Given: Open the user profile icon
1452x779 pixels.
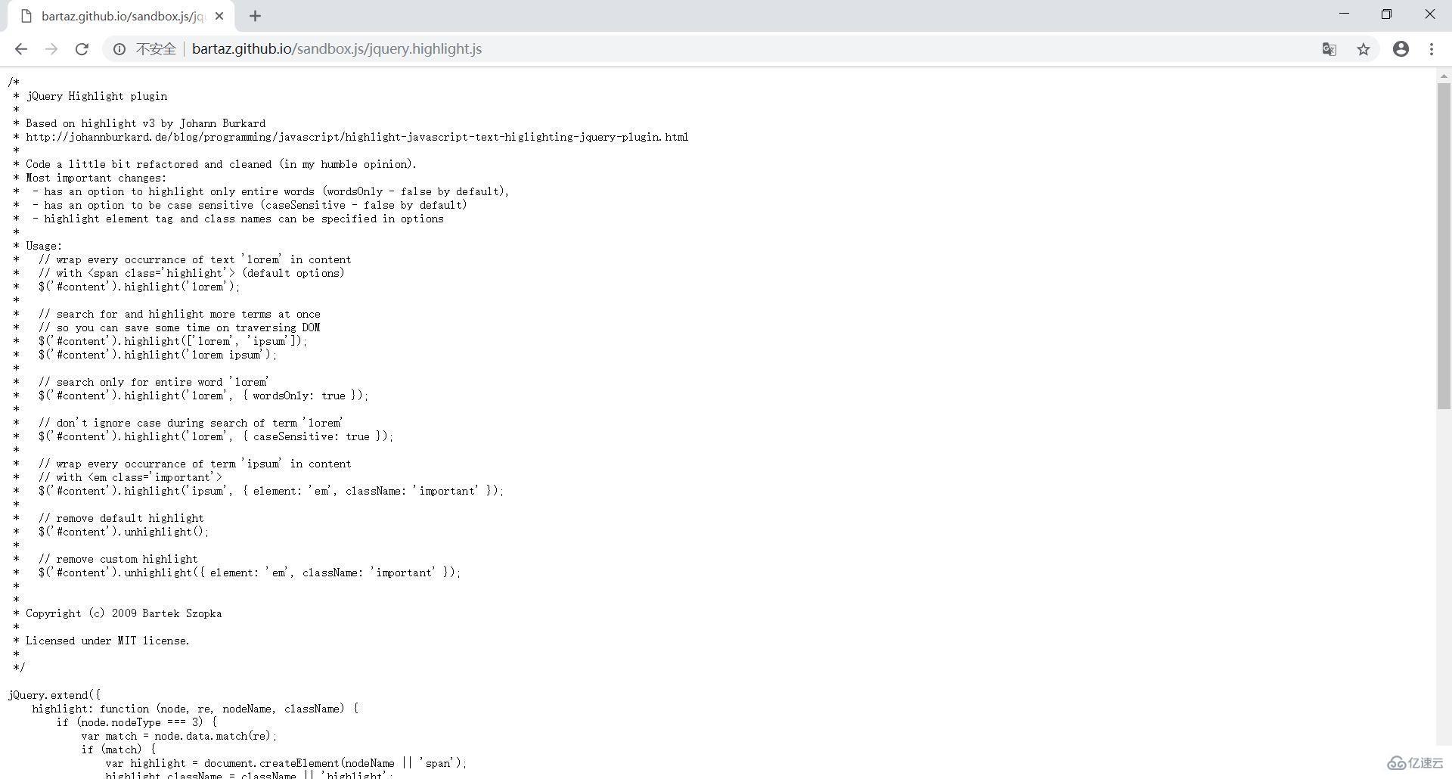Looking at the screenshot, I should coord(1401,49).
